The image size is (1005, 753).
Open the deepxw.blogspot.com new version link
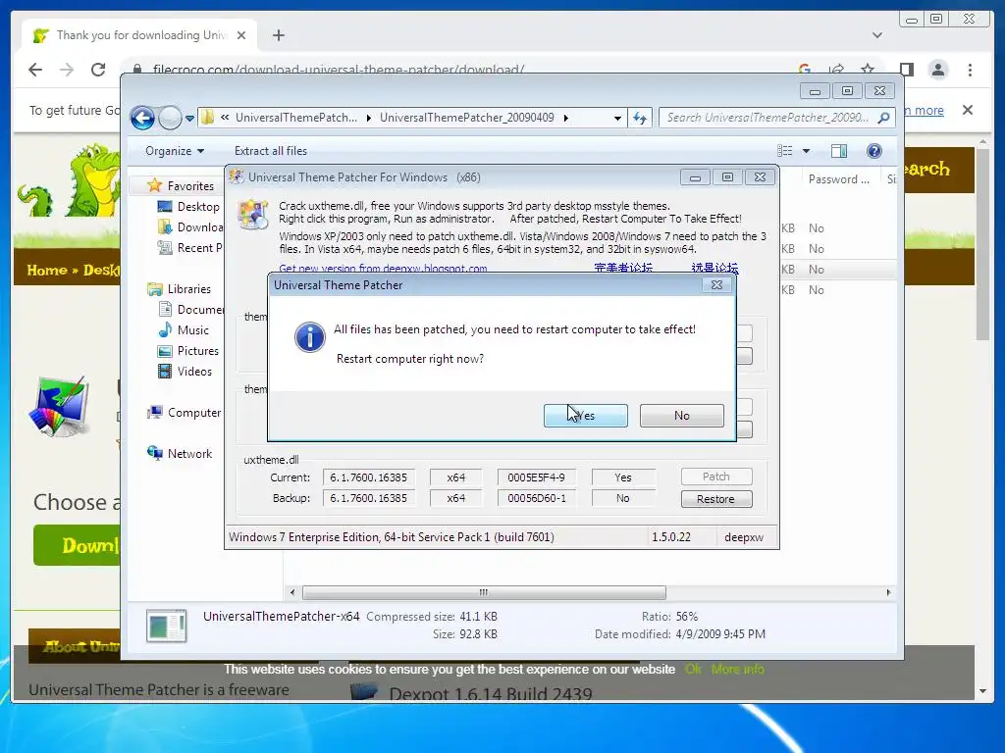(383, 269)
